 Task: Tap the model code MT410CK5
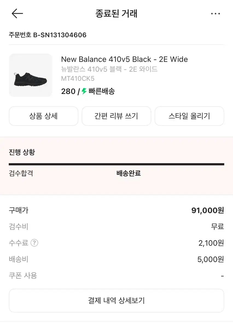coord(78,79)
